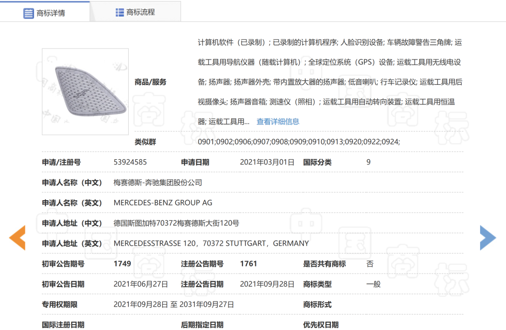
Task: Click the 商标流程 list icon
Action: pos(120,12)
